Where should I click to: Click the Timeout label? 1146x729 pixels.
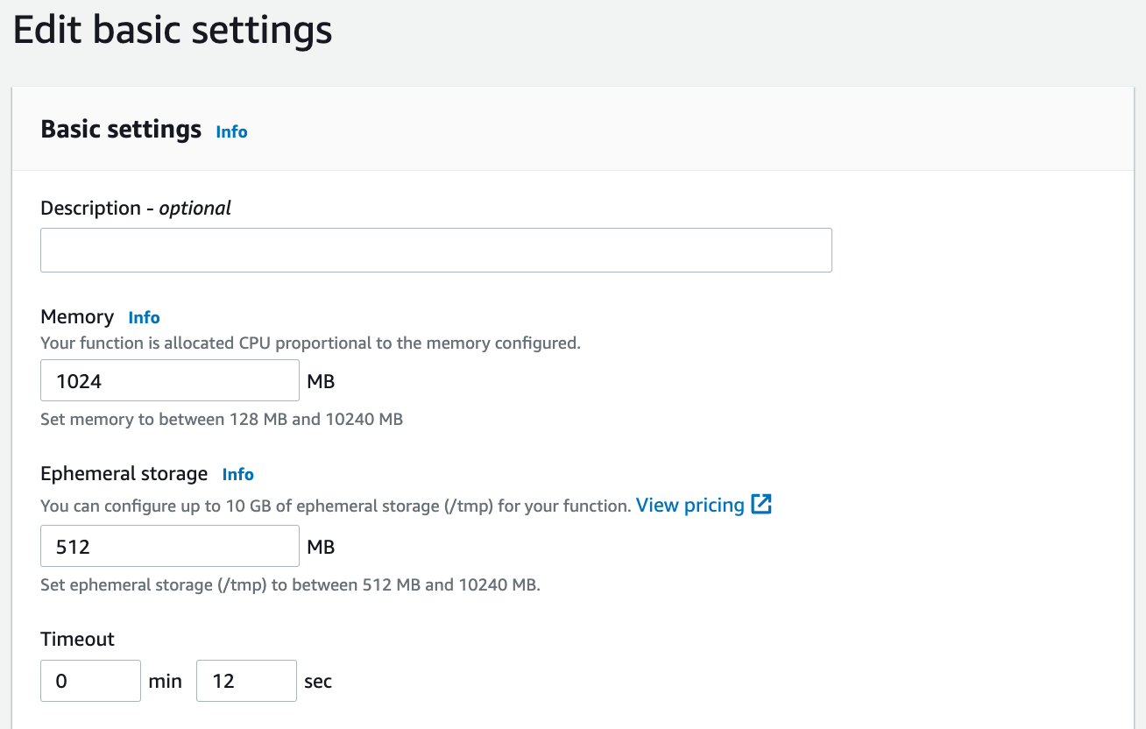[77, 640]
